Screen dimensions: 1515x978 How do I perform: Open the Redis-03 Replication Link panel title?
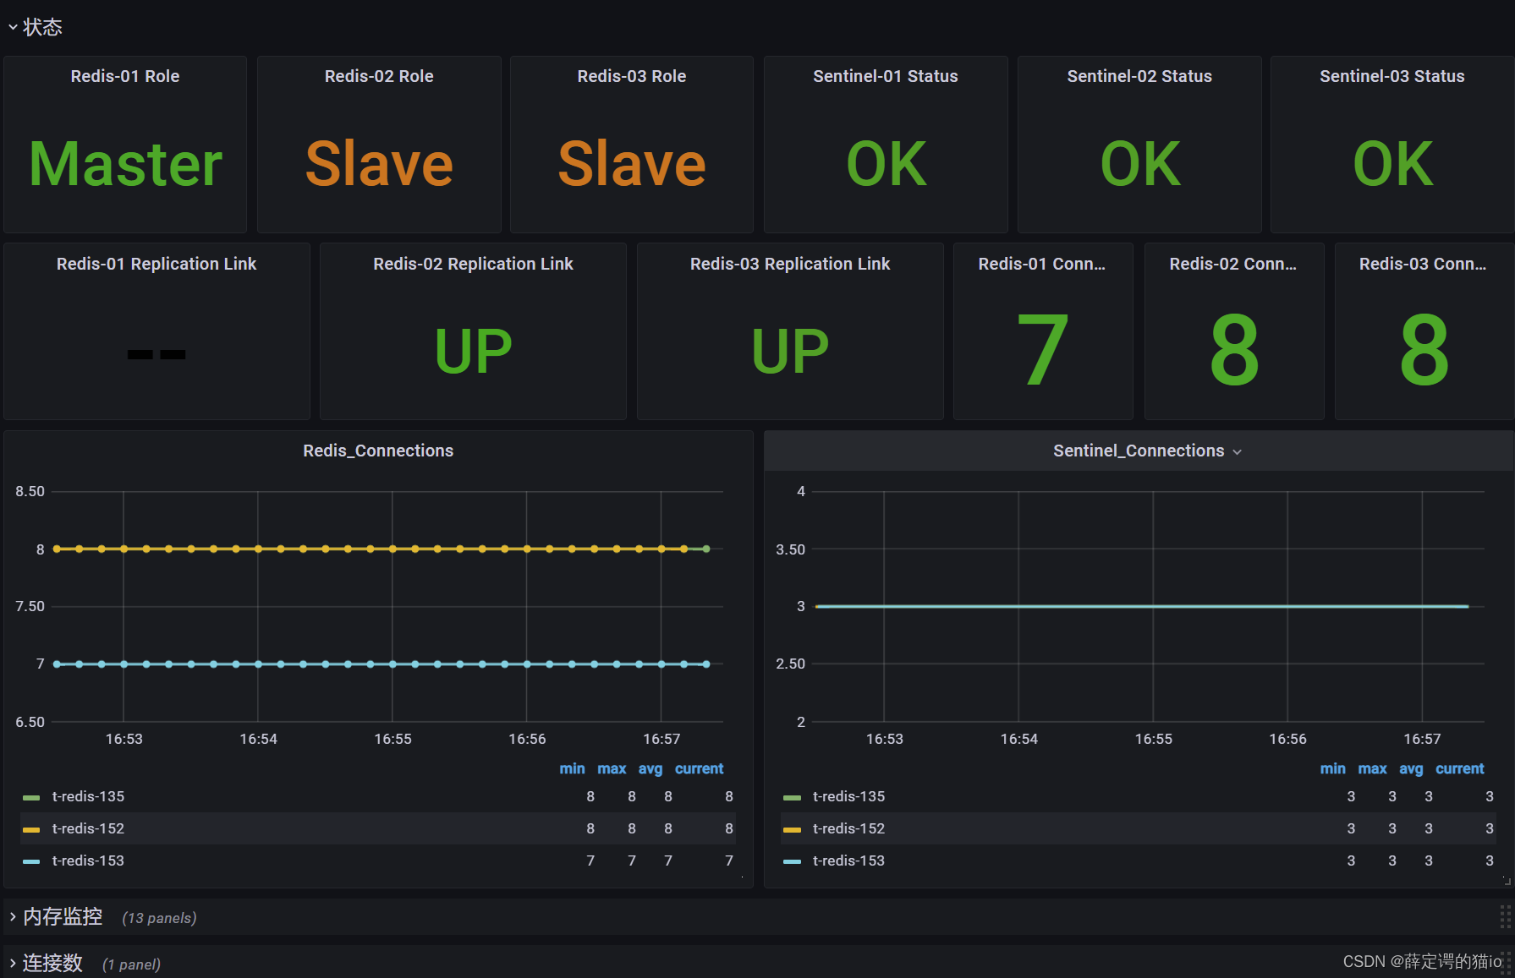(790, 264)
